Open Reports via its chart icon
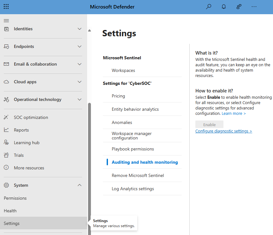The width and height of the screenshot is (273, 235). 6,130
